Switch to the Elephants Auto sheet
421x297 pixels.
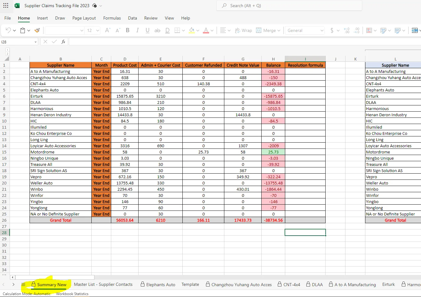coord(158,284)
